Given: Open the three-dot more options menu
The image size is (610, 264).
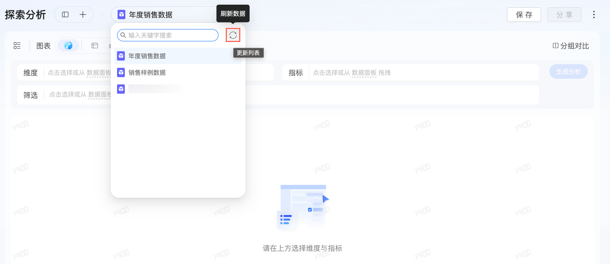Looking at the screenshot, I should coord(594,14).
